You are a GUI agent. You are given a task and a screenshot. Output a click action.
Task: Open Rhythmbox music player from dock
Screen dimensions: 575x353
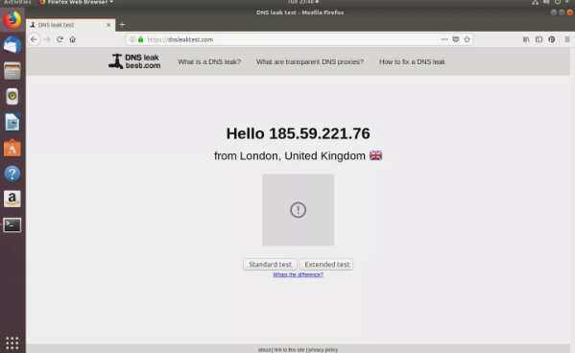point(12,97)
